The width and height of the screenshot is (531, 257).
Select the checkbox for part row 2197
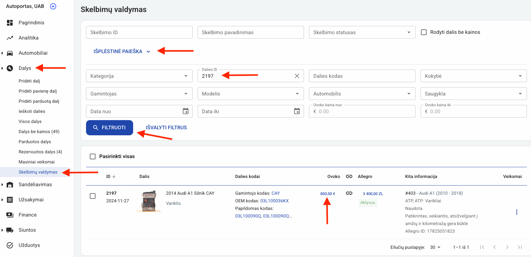point(93,196)
